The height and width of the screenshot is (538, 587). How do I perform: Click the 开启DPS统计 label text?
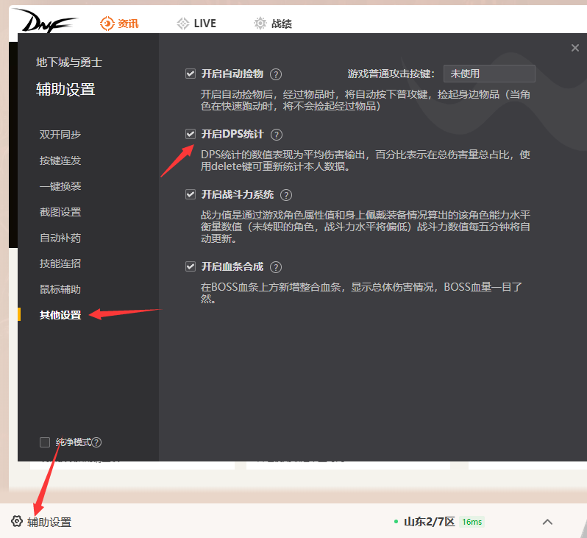click(232, 134)
